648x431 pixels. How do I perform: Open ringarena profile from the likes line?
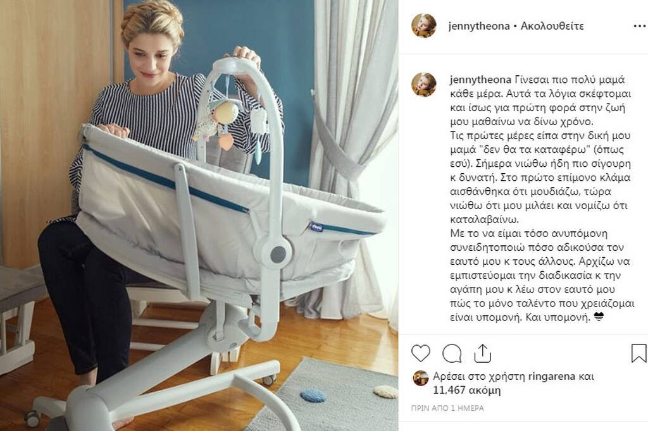pyautogui.click(x=552, y=377)
